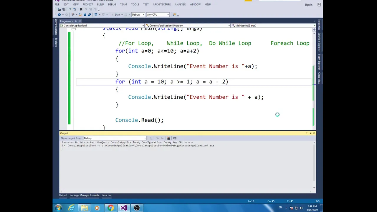Open the Team Explorer side tab
Viewport: 377px width, 212px height.
pos(319,62)
